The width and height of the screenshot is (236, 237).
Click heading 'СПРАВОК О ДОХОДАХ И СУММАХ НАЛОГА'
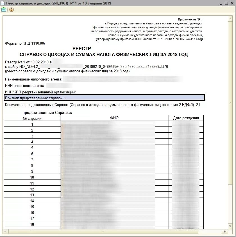pyautogui.click(x=104, y=54)
